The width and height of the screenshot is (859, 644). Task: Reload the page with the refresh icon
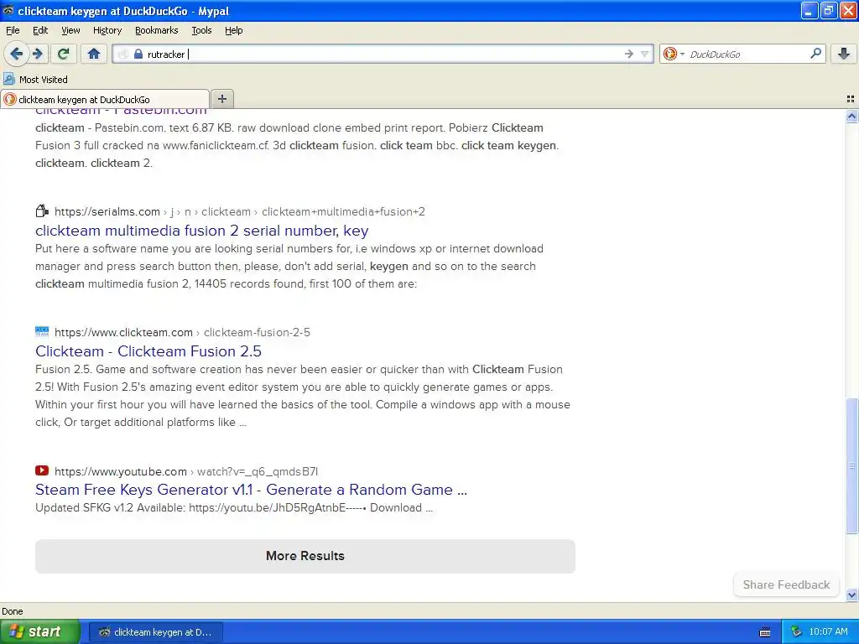[x=64, y=54]
